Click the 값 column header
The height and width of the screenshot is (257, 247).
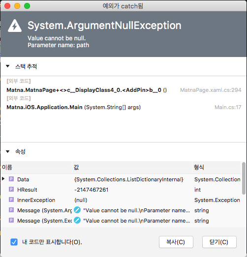(132, 168)
